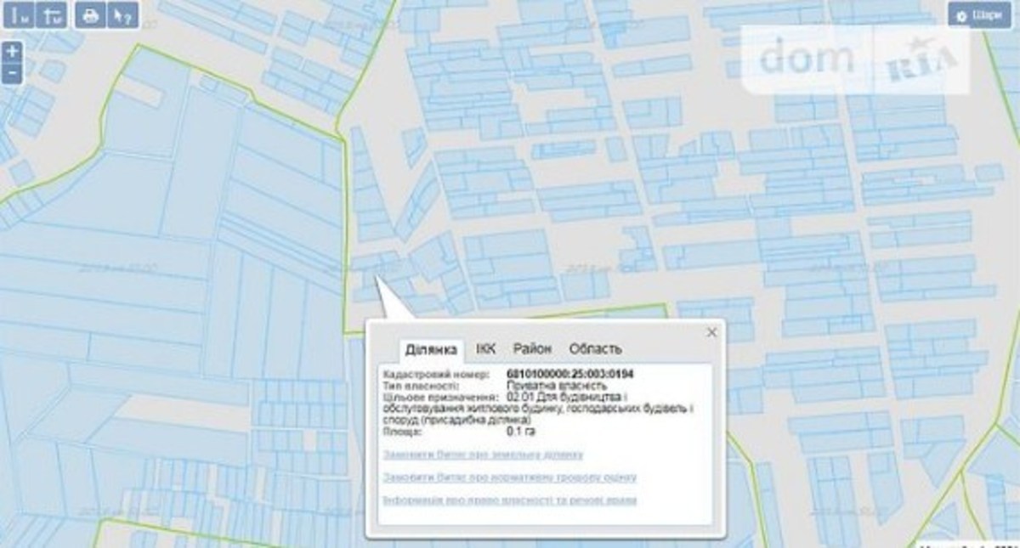Activate the identify cursor with question mark
Image resolution: width=1020 pixels, height=548 pixels.
[123, 15]
